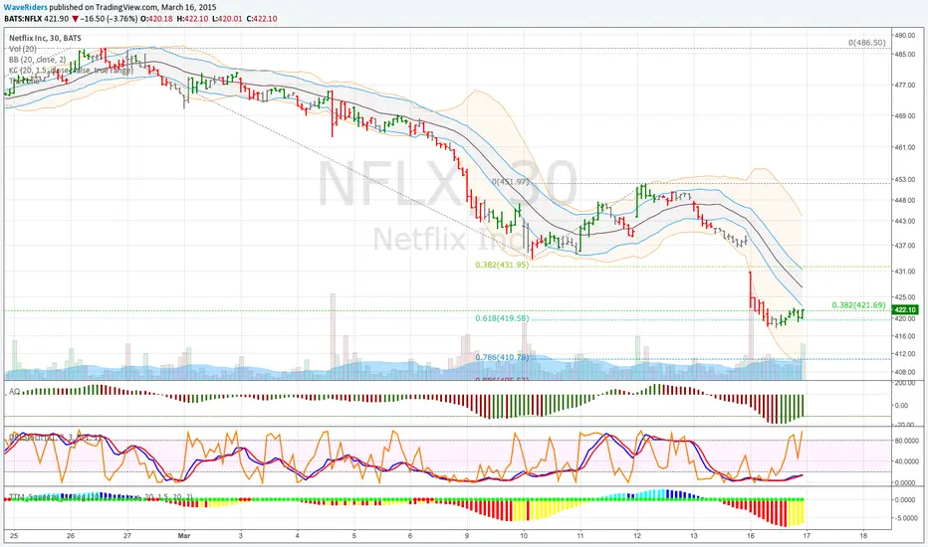The height and width of the screenshot is (547, 928).
Task: Click the O:420.18 open value
Action: [x=156, y=19]
